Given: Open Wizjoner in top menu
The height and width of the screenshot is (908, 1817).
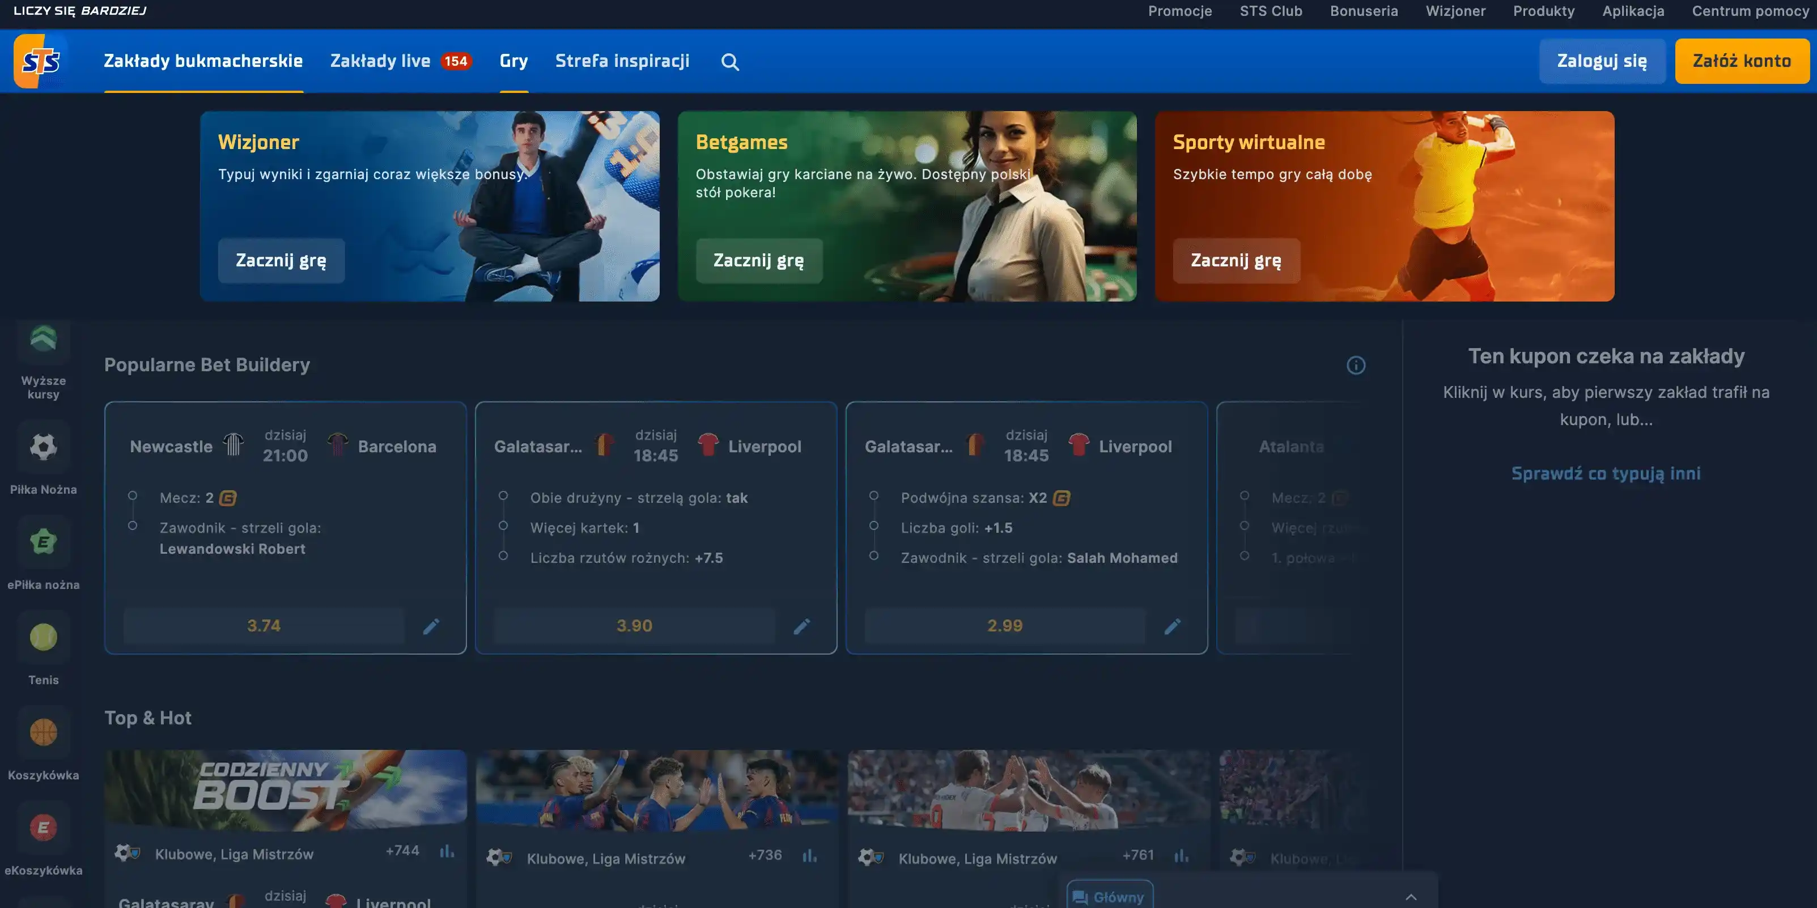Looking at the screenshot, I should coord(1455,11).
